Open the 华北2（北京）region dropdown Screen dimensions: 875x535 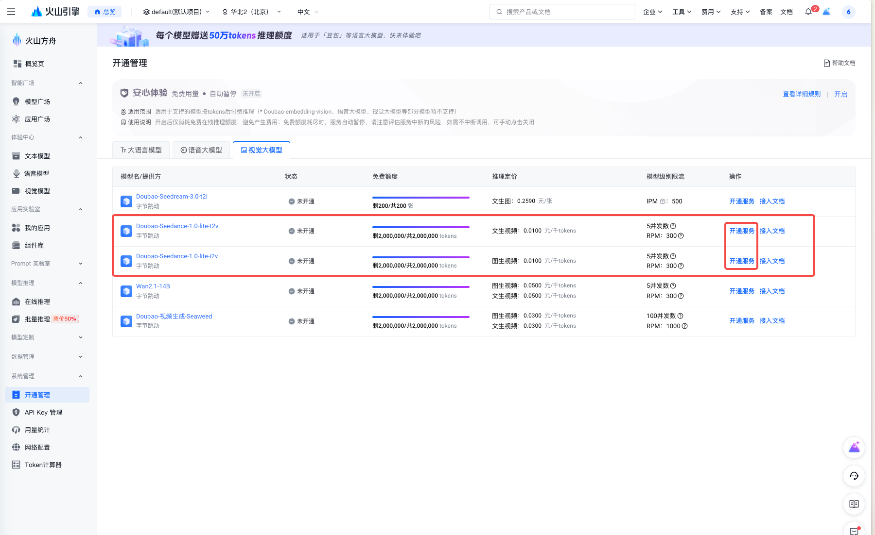pyautogui.click(x=251, y=12)
